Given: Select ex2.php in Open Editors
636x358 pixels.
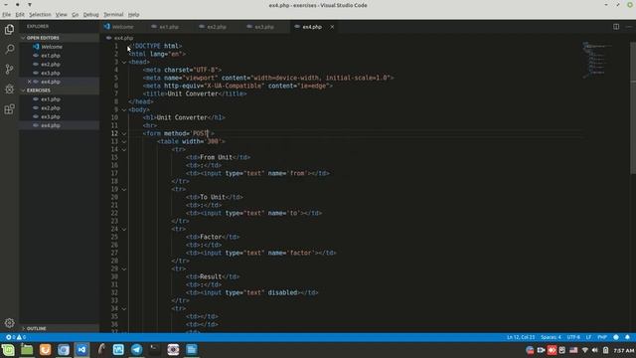Looking at the screenshot, I should pyautogui.click(x=59, y=64).
